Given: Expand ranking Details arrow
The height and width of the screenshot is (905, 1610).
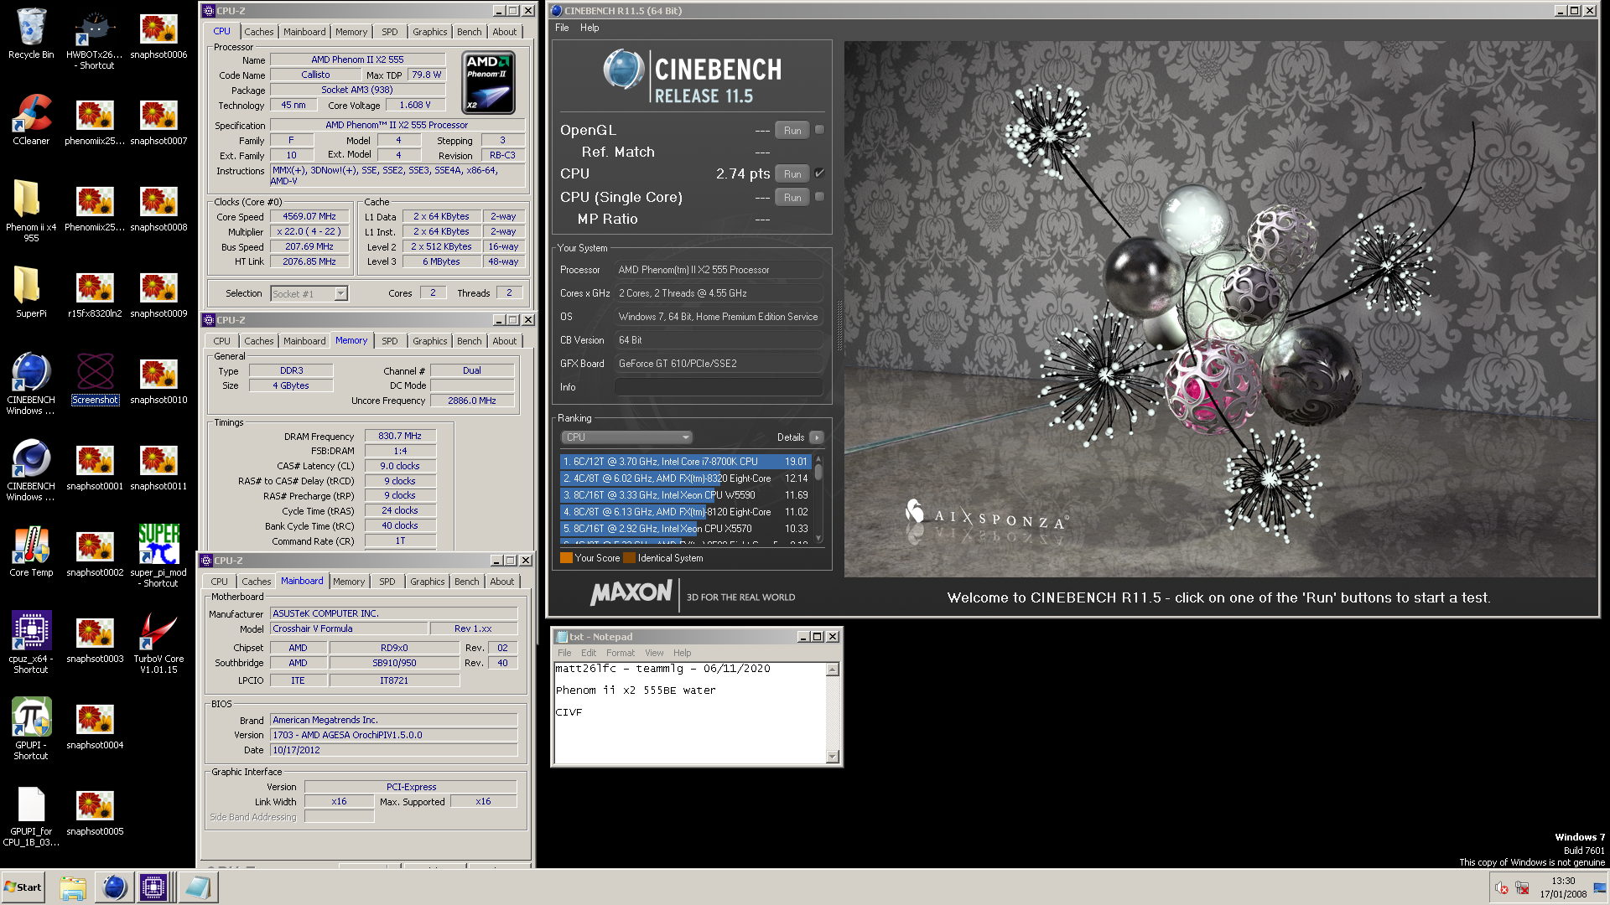Looking at the screenshot, I should point(816,437).
